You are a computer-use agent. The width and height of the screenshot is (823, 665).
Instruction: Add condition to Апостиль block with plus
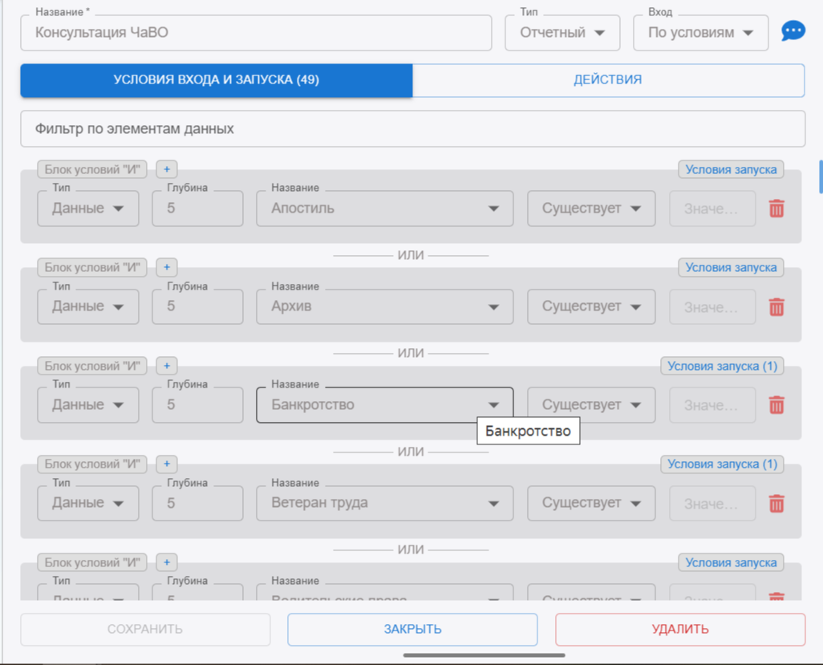[167, 169]
